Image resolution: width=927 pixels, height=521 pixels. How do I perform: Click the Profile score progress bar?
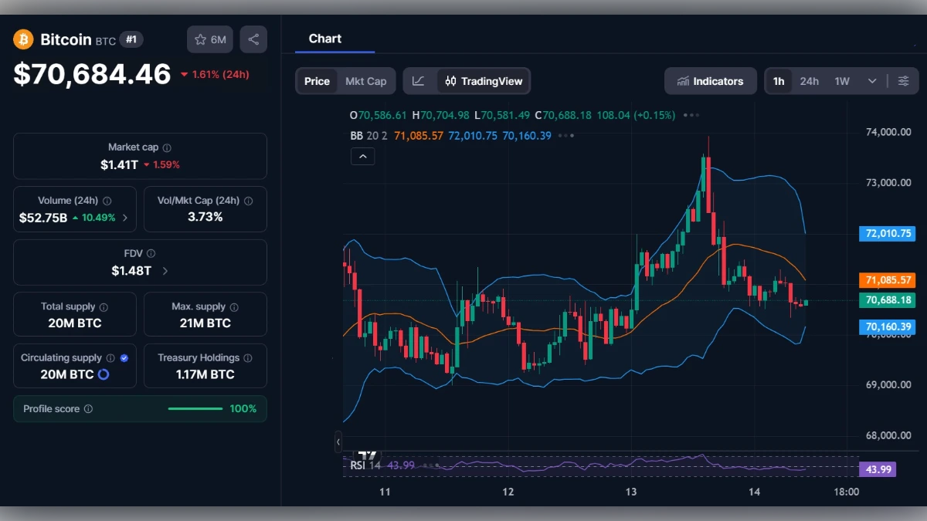click(195, 409)
